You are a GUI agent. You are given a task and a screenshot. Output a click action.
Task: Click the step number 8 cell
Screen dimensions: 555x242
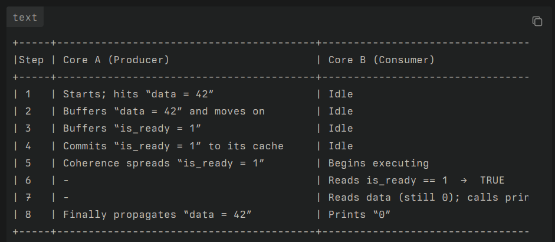[28, 215]
